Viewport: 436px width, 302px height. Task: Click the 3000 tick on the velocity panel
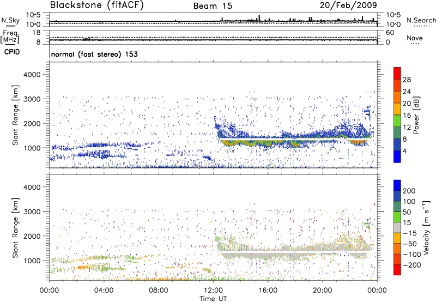pos(32,212)
